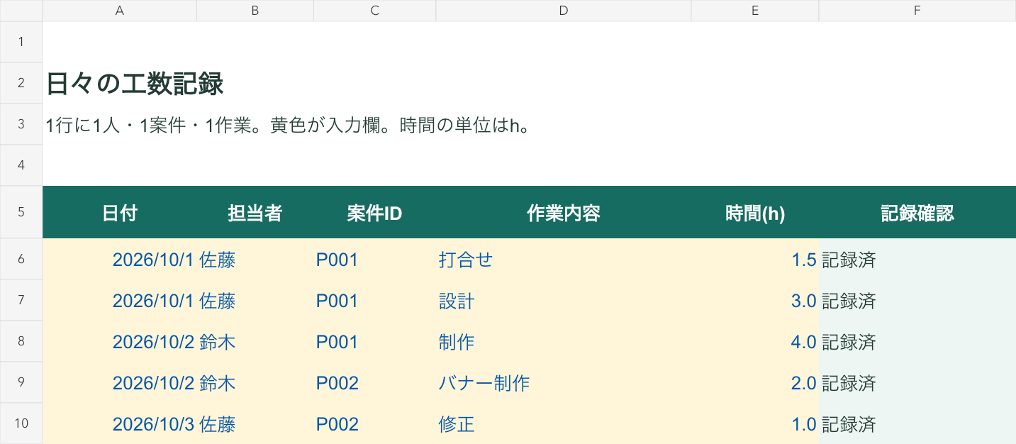Select the 2.0 hours cell
The height and width of the screenshot is (444, 1016).
(755, 382)
